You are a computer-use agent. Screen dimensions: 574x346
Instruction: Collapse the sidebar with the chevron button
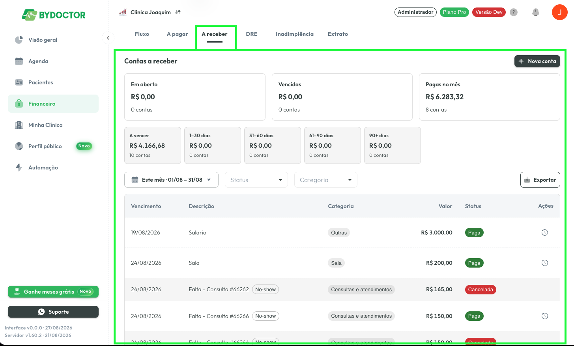tap(108, 38)
